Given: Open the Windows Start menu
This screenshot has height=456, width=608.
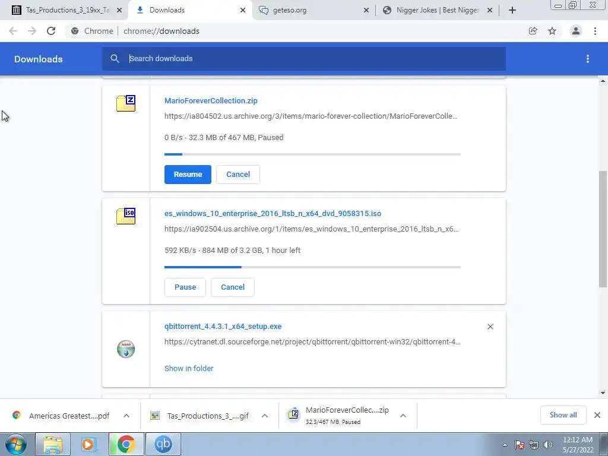Looking at the screenshot, I should tap(16, 444).
